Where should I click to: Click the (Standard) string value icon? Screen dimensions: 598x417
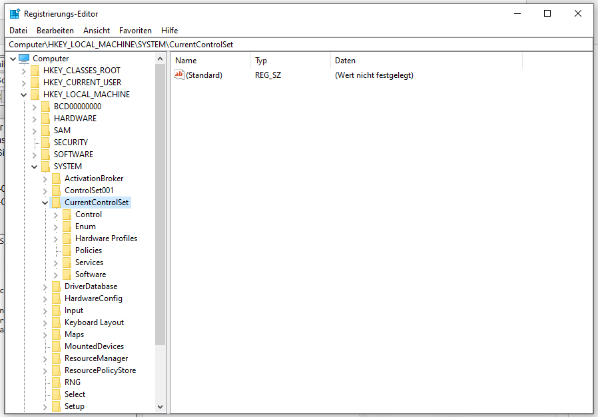click(x=179, y=75)
